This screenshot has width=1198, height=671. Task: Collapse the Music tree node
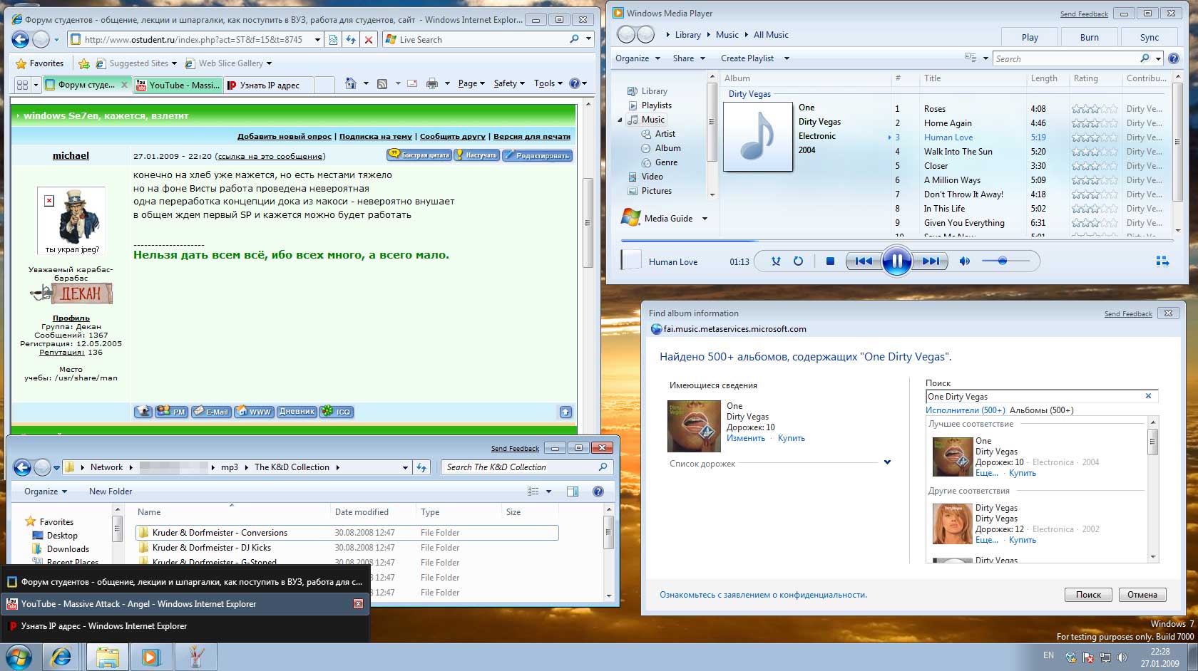click(620, 120)
